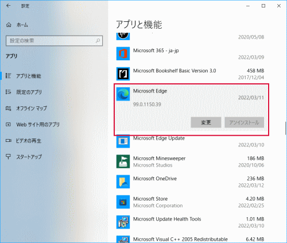The image size is (287, 243).
Task: Click the date 2022/03/11
Action: [x=251, y=98]
